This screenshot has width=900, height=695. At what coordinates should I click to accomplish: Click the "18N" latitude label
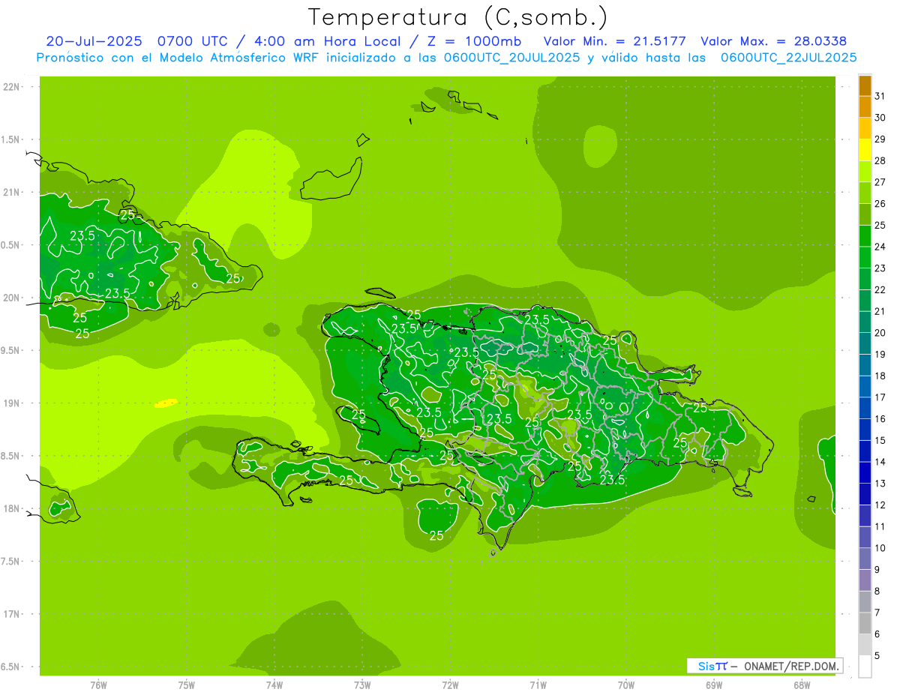click(11, 508)
